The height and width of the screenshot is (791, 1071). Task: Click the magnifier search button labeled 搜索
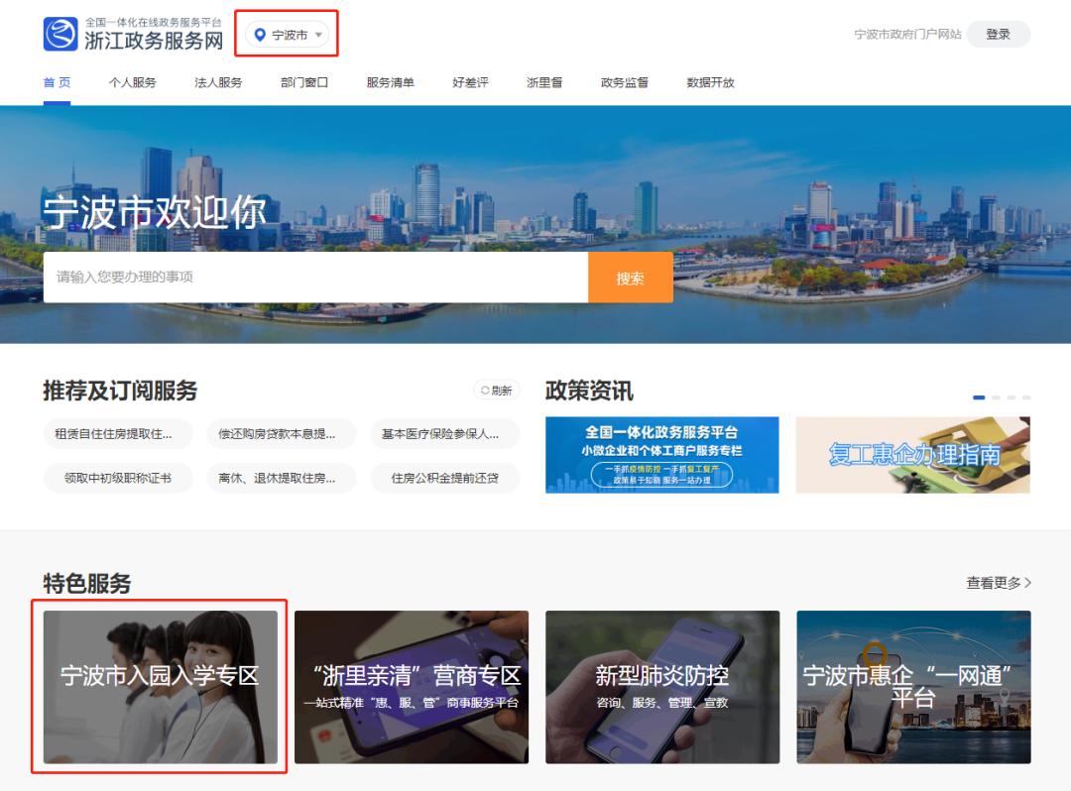click(630, 278)
